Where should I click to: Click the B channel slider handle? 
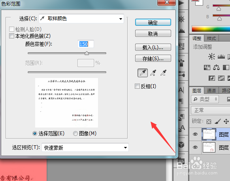click(219, 19)
